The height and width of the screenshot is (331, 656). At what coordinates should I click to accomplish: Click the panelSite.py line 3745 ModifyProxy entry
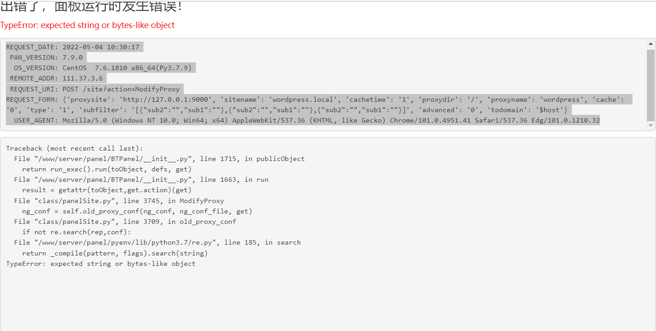119,201
